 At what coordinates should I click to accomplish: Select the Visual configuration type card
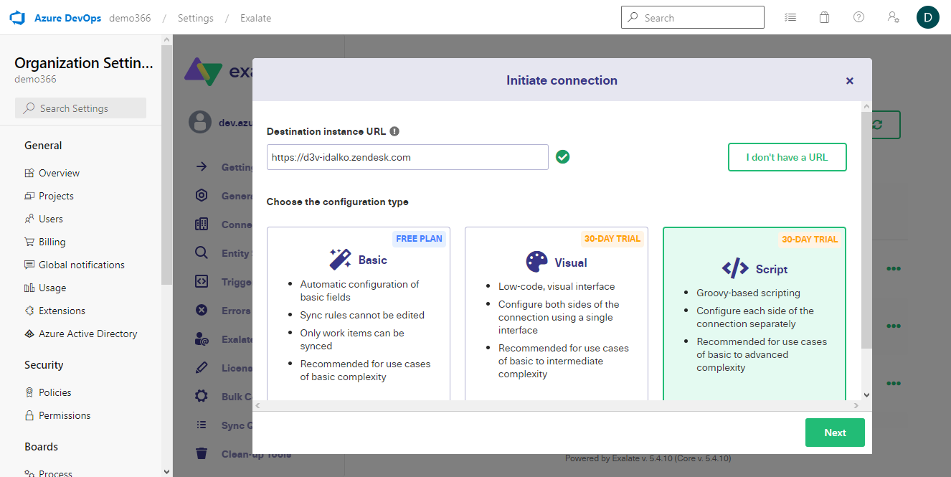557,313
